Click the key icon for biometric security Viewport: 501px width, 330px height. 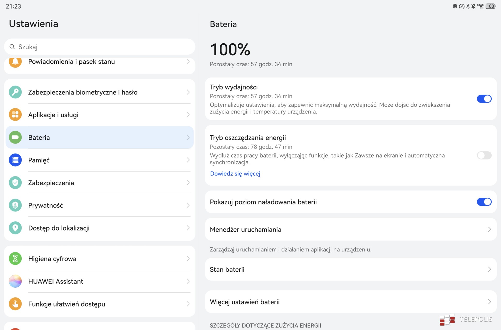pos(15,92)
